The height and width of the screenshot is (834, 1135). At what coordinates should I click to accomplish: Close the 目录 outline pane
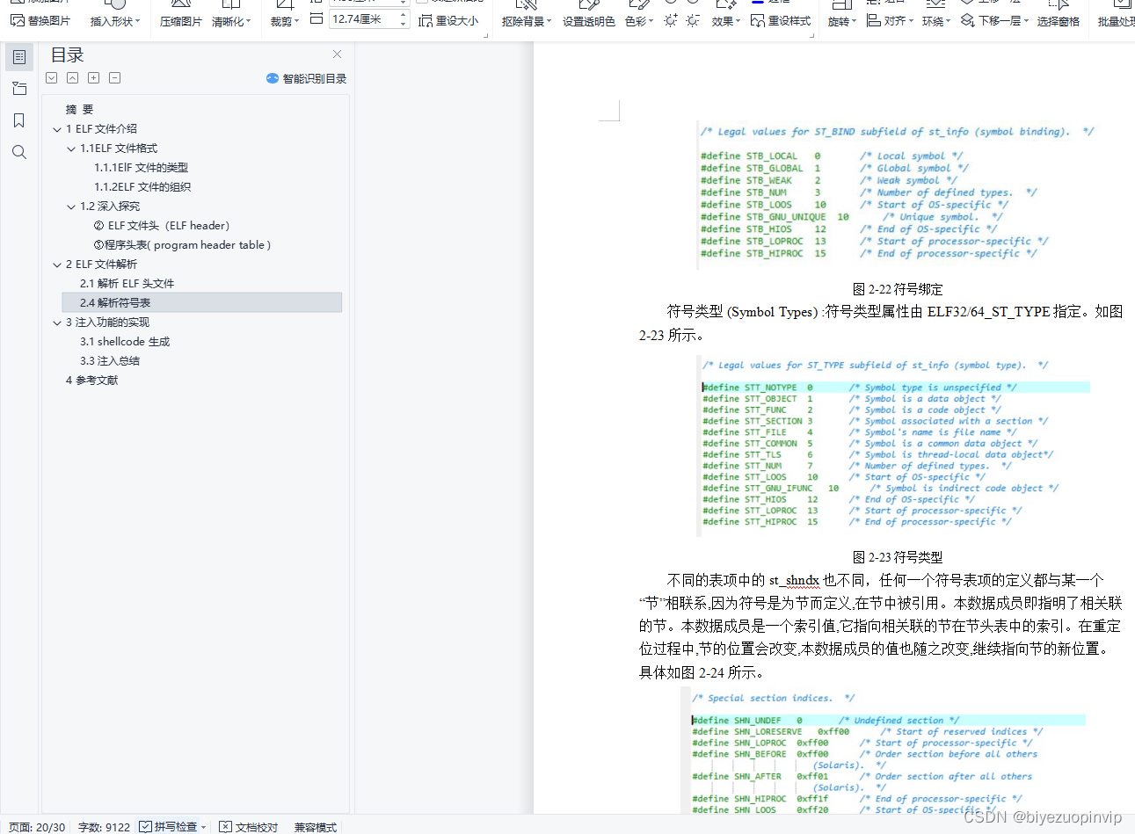(x=337, y=54)
